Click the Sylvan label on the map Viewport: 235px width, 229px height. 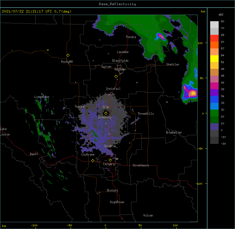(x=106, y=67)
